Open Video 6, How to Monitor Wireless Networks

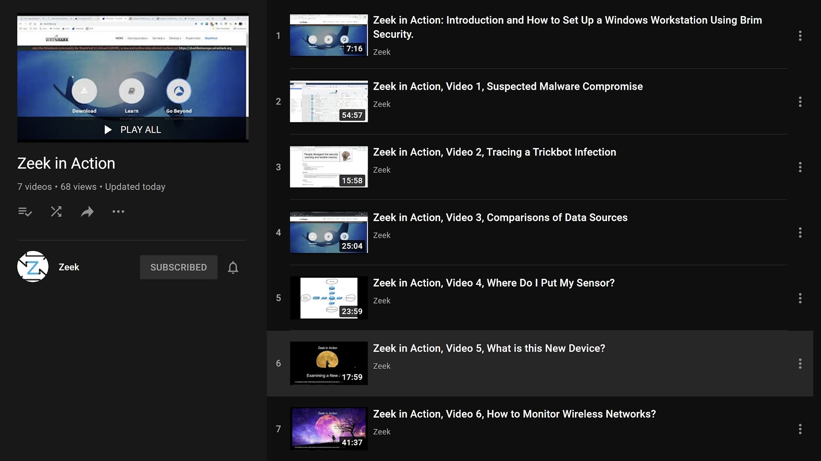click(x=514, y=414)
